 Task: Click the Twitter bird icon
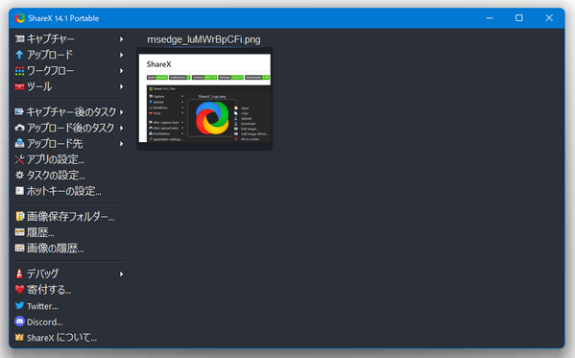19,305
